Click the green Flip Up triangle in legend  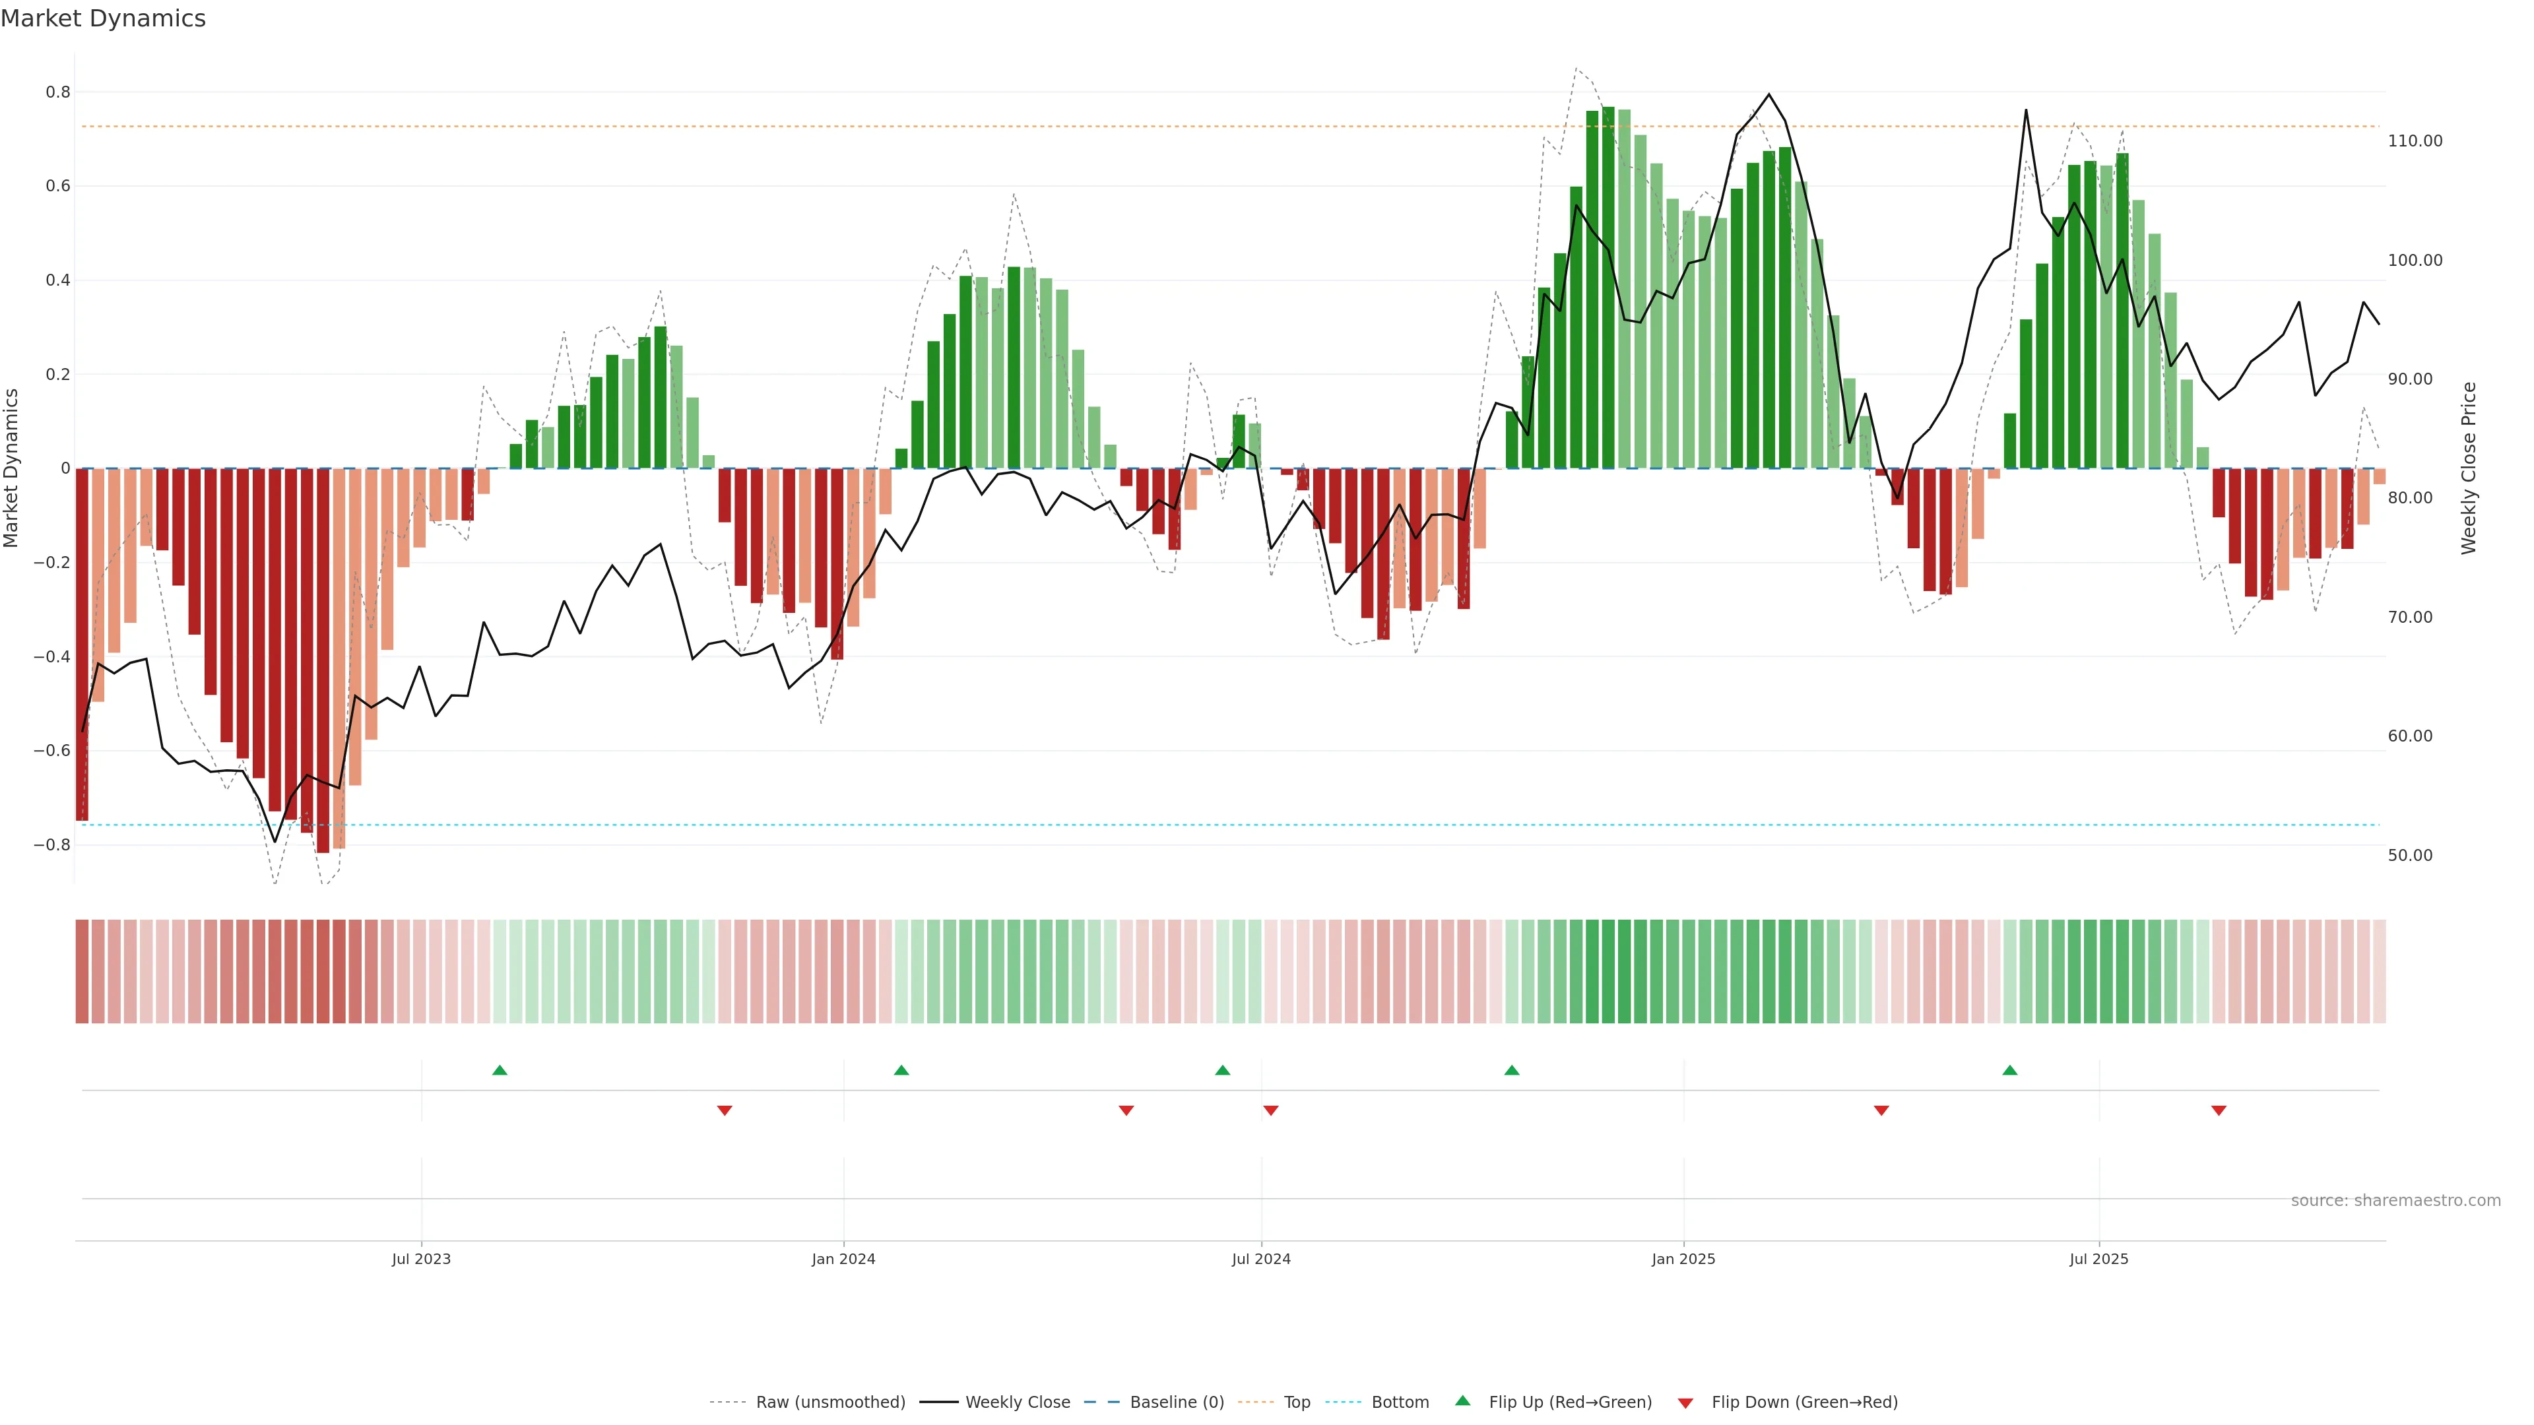tap(1463, 1401)
